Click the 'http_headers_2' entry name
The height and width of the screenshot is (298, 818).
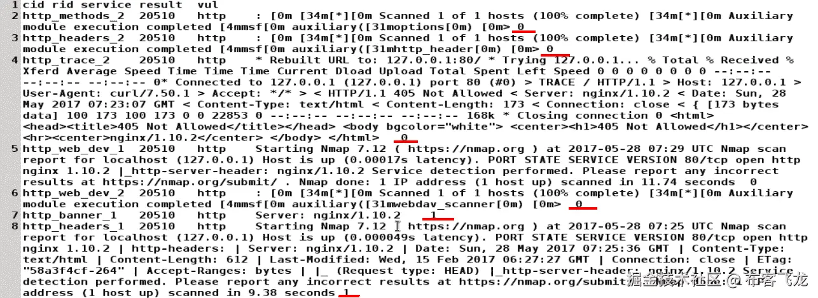point(74,38)
